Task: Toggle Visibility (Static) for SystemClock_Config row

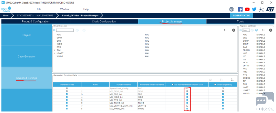Action: (223, 89)
